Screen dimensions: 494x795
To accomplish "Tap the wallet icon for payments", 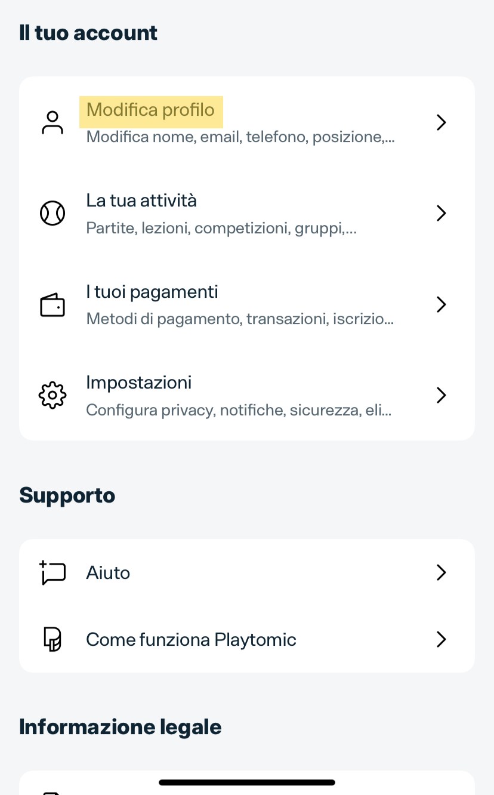I will [x=53, y=305].
